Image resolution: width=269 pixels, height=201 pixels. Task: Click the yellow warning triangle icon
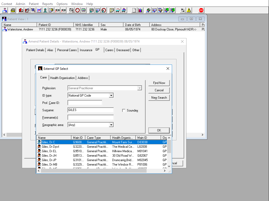(189, 10)
